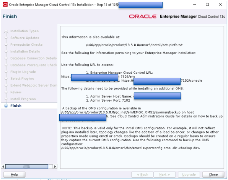Click the ORACLE logo in header
Screen dimensions: 228x180
tap(143, 17)
